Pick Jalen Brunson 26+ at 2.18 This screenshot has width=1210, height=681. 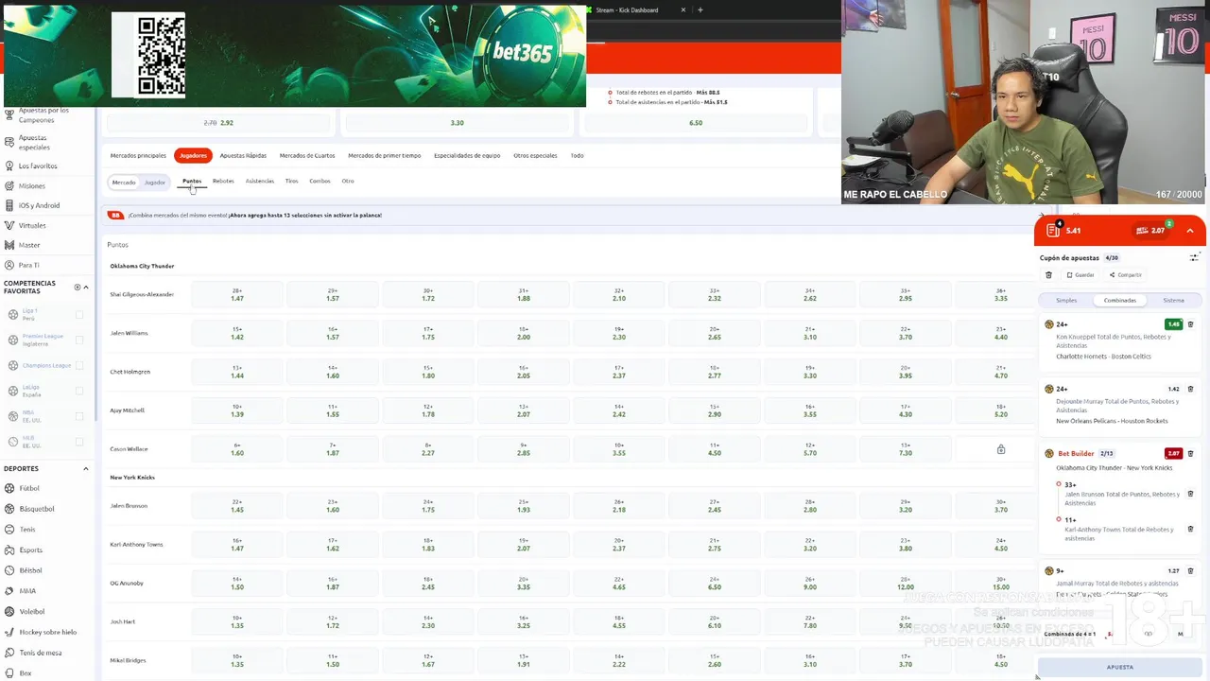pos(619,506)
